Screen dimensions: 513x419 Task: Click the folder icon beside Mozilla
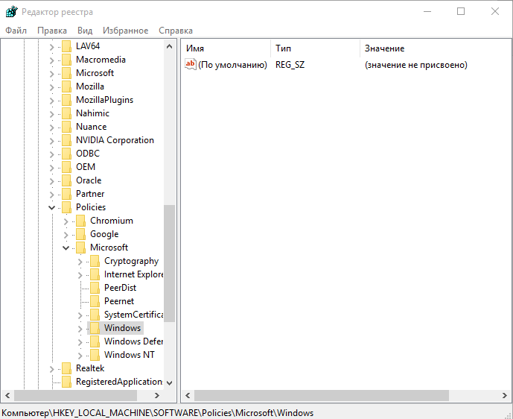coord(67,86)
